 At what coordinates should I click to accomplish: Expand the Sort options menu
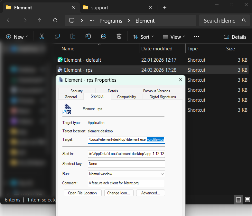[143, 37]
